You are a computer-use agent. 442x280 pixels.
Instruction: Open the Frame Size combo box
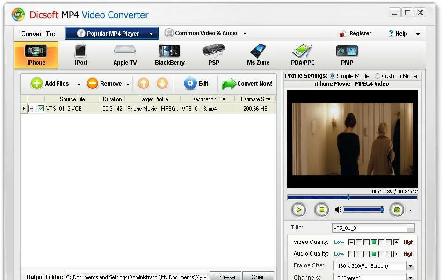click(374, 265)
